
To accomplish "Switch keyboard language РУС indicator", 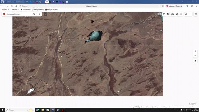I will (190, 110).
